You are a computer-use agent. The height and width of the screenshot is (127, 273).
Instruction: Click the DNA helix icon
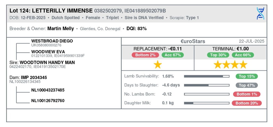[x=260, y=13]
